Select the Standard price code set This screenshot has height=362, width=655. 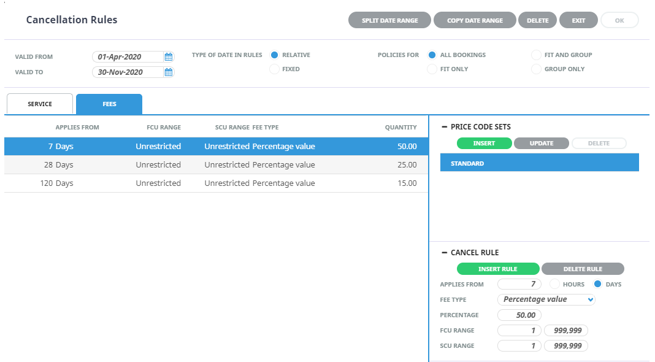pyautogui.click(x=539, y=164)
